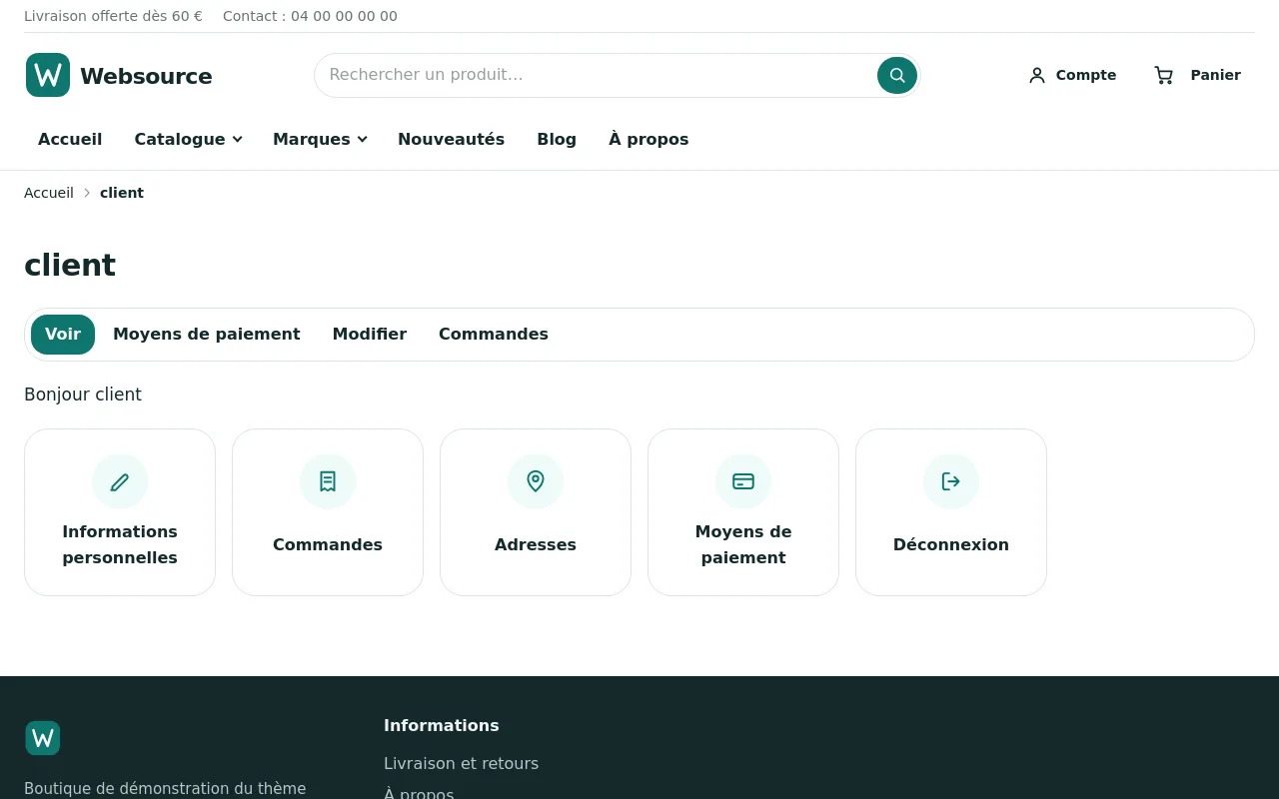Click the 'Bonjour client' greeting text
This screenshot has width=1279, height=799.
pos(83,395)
